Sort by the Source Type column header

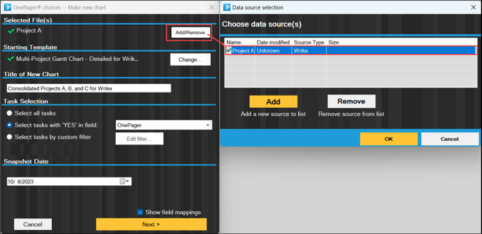point(309,42)
